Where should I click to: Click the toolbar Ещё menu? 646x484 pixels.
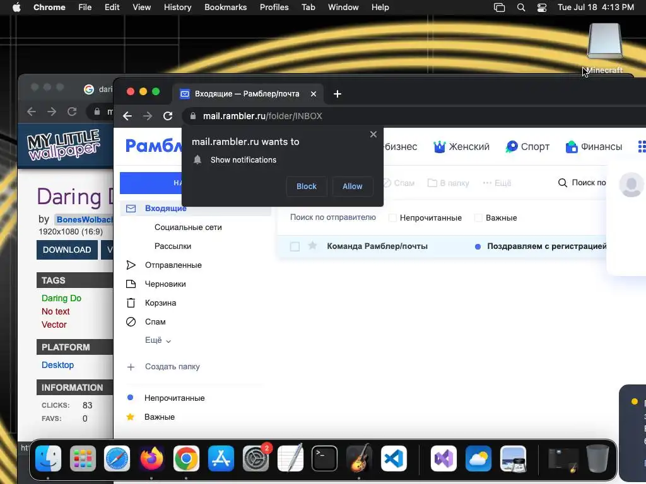pos(497,183)
